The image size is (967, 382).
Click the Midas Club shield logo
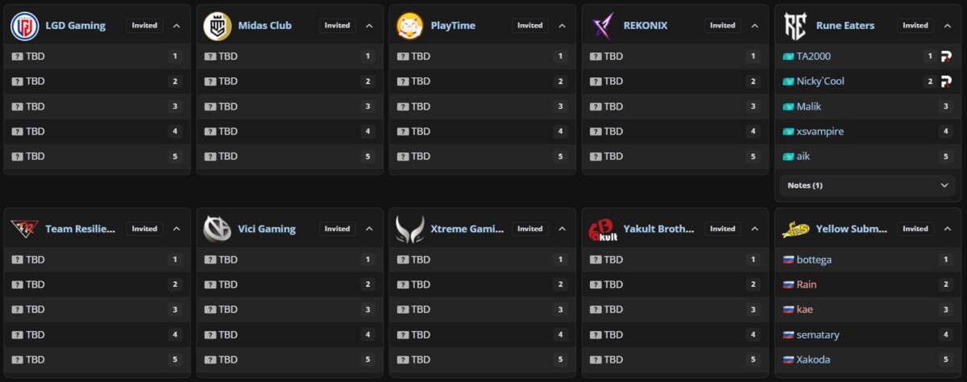(x=217, y=26)
